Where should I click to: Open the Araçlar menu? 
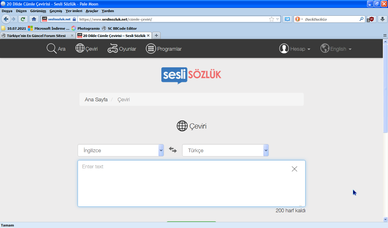coord(92,11)
